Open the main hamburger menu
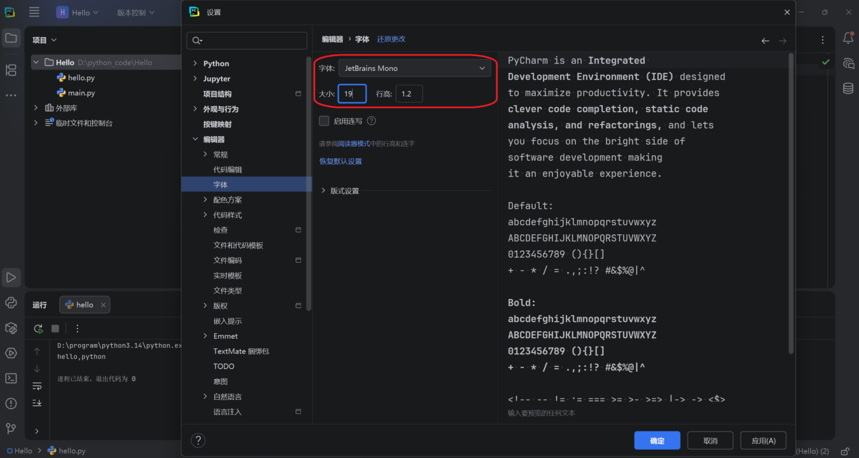859x458 pixels. (x=34, y=12)
